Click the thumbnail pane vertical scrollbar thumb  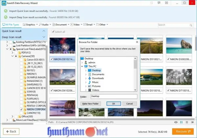196,44
